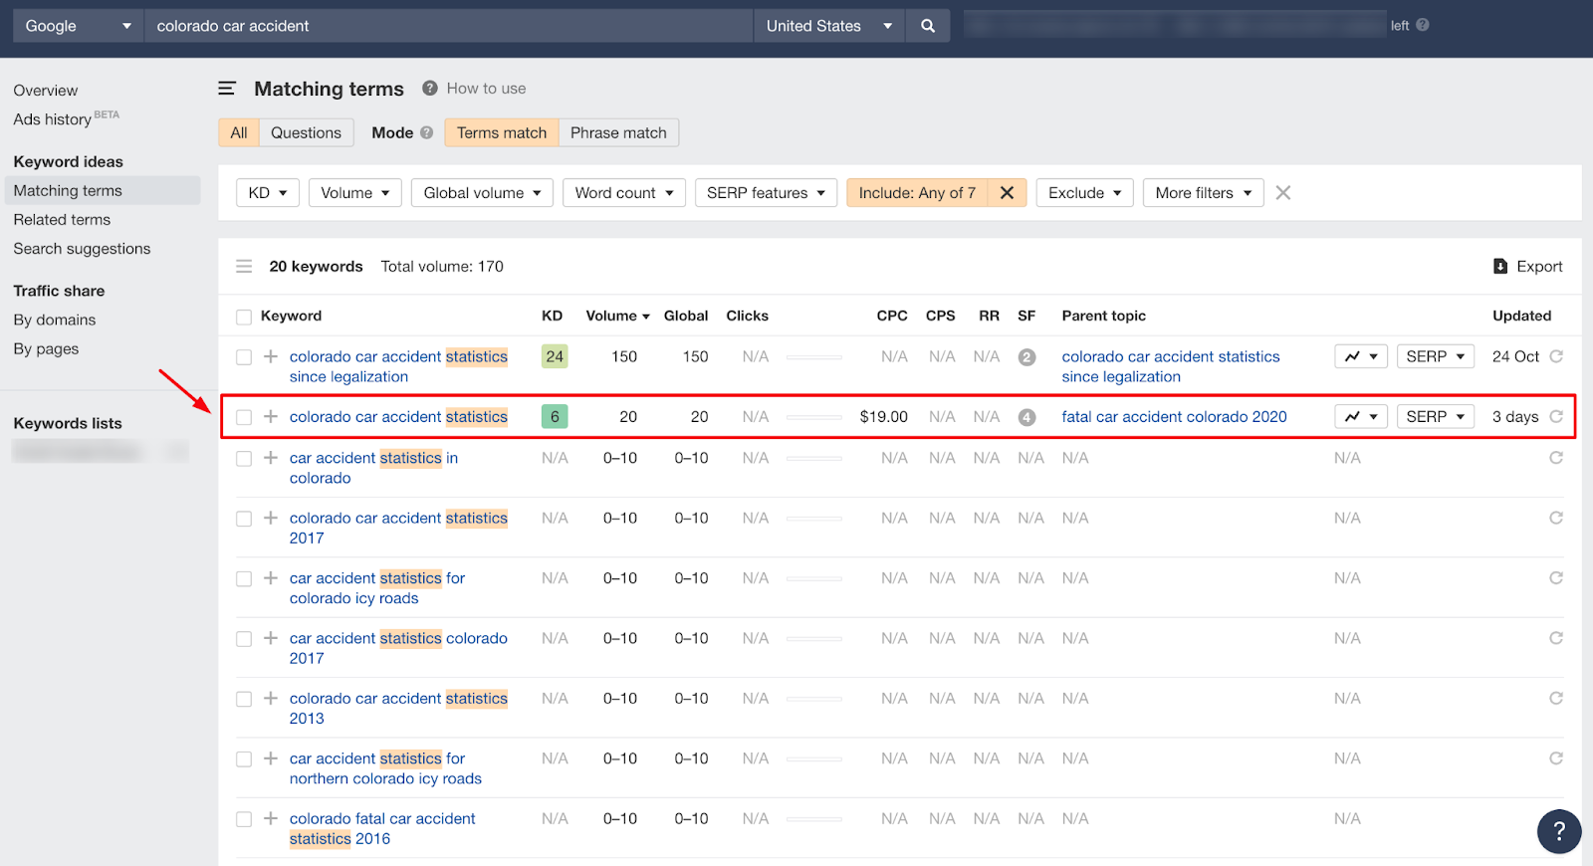Check 'car accident statistics for colorado icy roads' row

[244, 578]
